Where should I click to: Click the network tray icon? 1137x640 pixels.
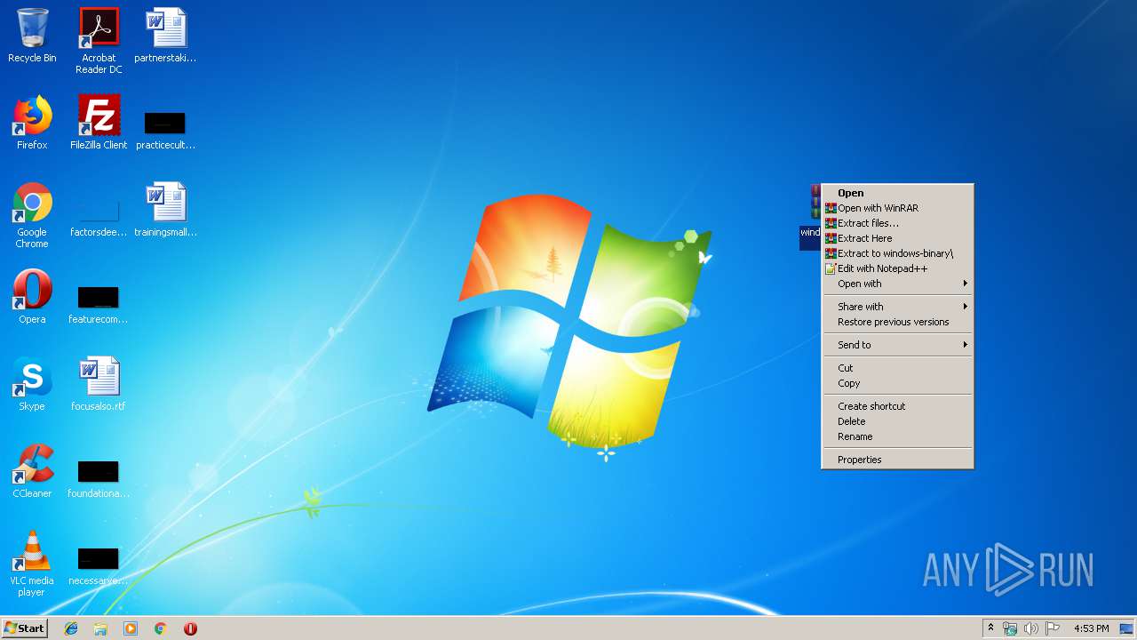pos(1010,628)
